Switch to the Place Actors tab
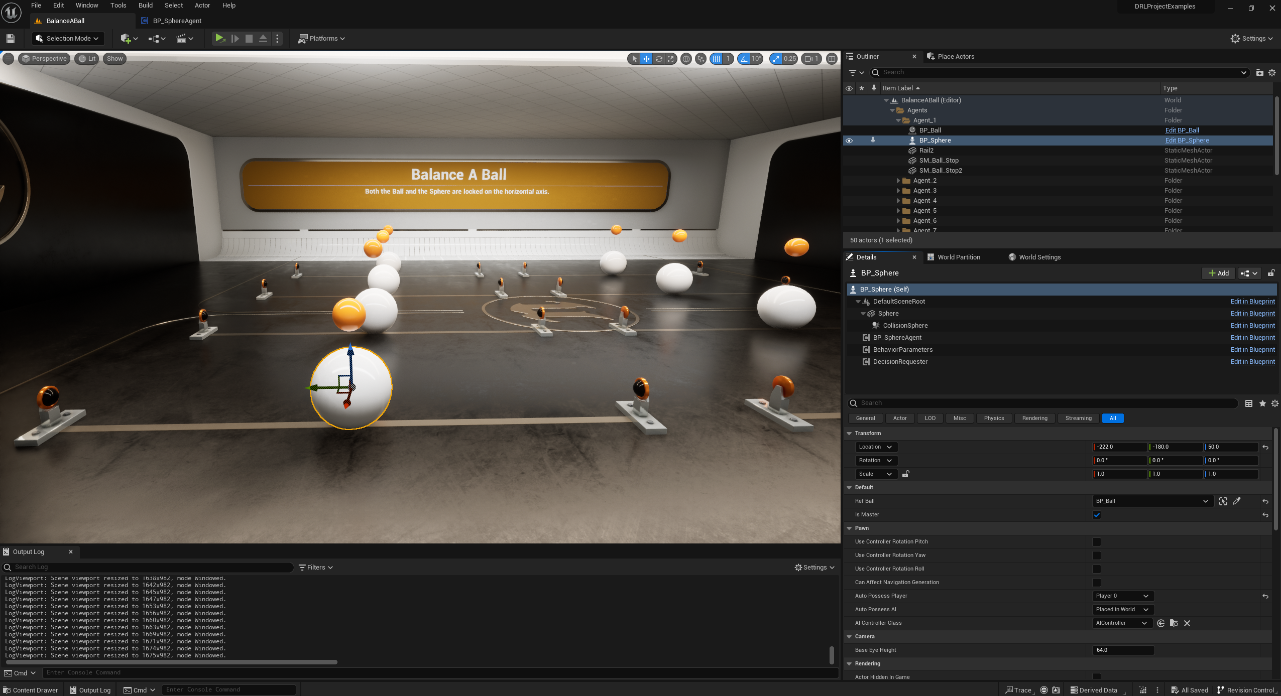The width and height of the screenshot is (1281, 696). click(950, 57)
